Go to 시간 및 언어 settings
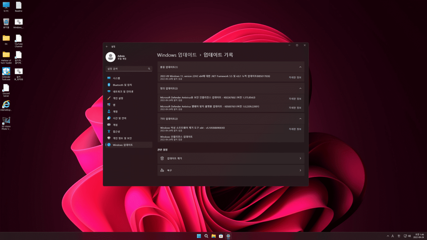The width and height of the screenshot is (427, 240). [x=129, y=118]
